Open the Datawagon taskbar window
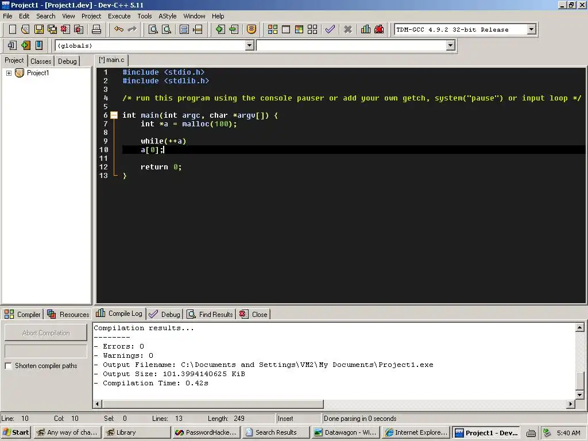Image resolution: width=588 pixels, height=441 pixels. click(x=346, y=432)
